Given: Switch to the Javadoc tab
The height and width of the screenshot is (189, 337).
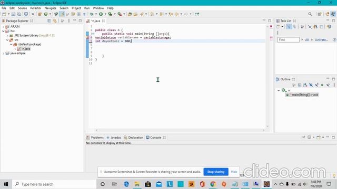Looking at the screenshot, I should [114, 138].
